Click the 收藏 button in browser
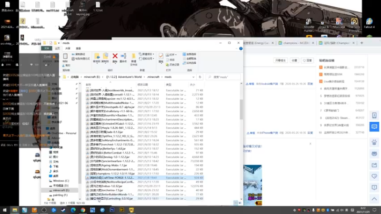This screenshot has height=214, width=381. (x=294, y=60)
